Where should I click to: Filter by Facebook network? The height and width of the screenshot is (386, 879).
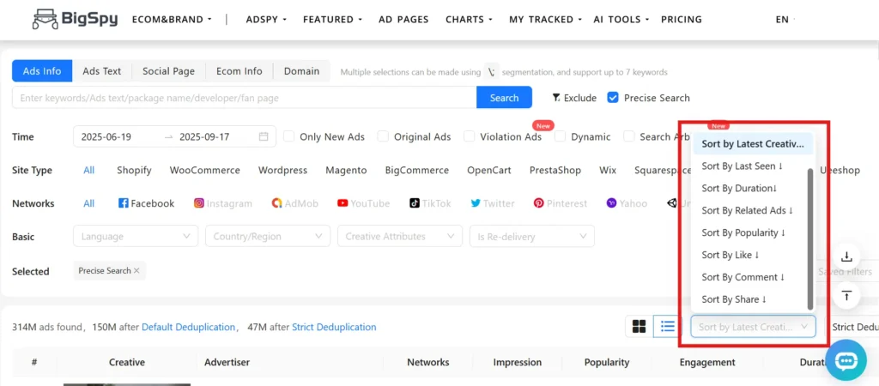tap(146, 203)
